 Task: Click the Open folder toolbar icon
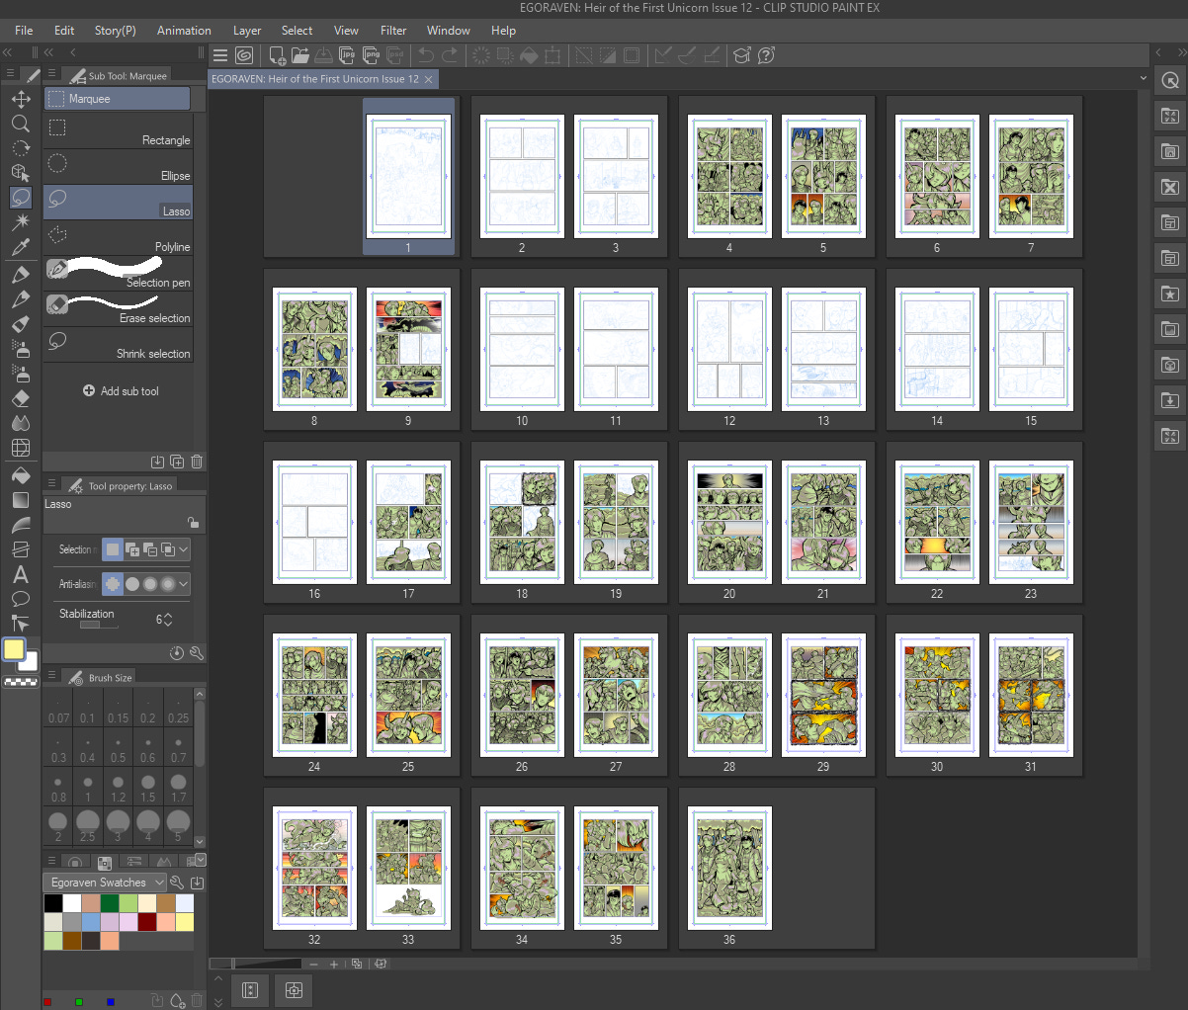(x=300, y=55)
